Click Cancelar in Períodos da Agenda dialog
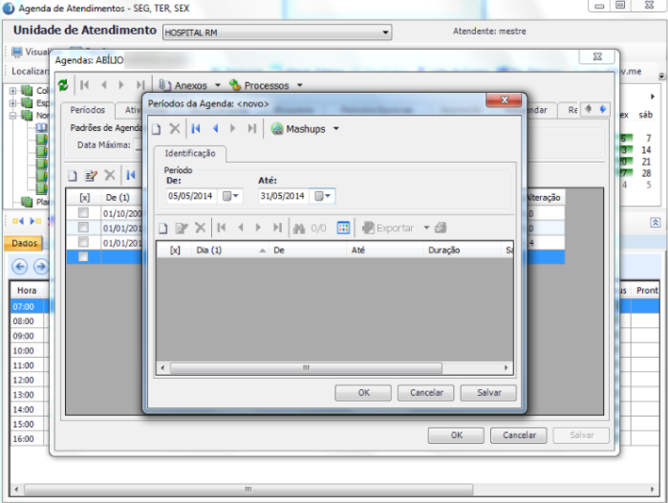This screenshot has height=503, width=668. [426, 393]
